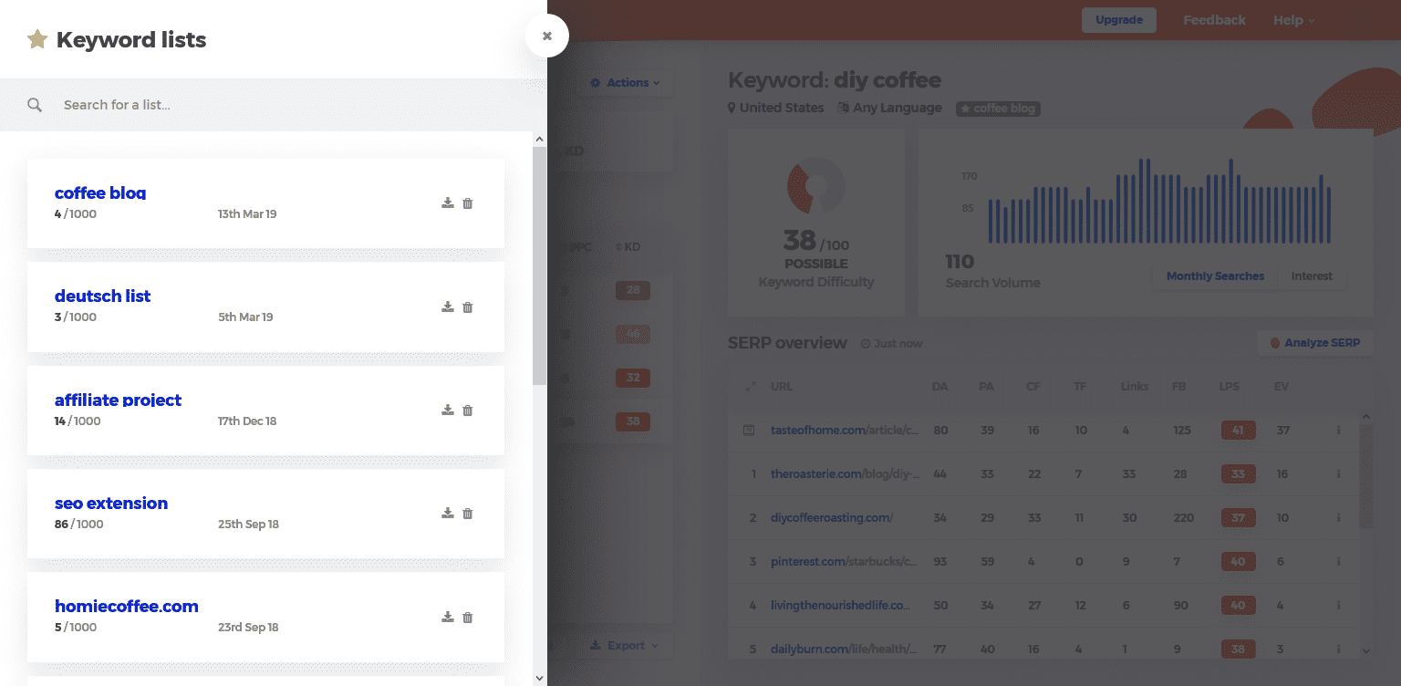Open the deutsch list
This screenshot has width=1401, height=686.
(x=102, y=296)
